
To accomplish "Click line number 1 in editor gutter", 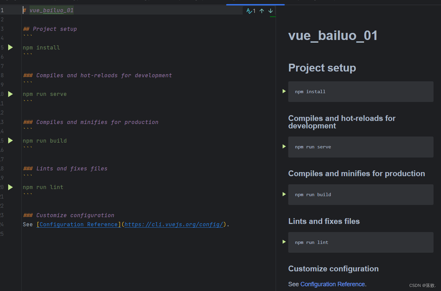I will pos(2,10).
